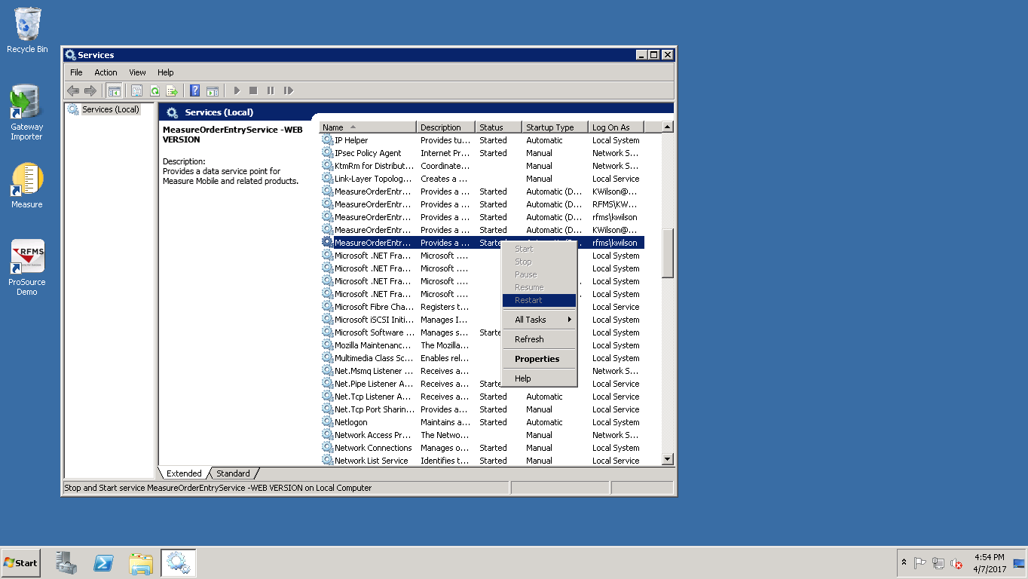1028x579 pixels.
Task: Select the Multimedia Class Sc... service
Action: pos(482,358)
